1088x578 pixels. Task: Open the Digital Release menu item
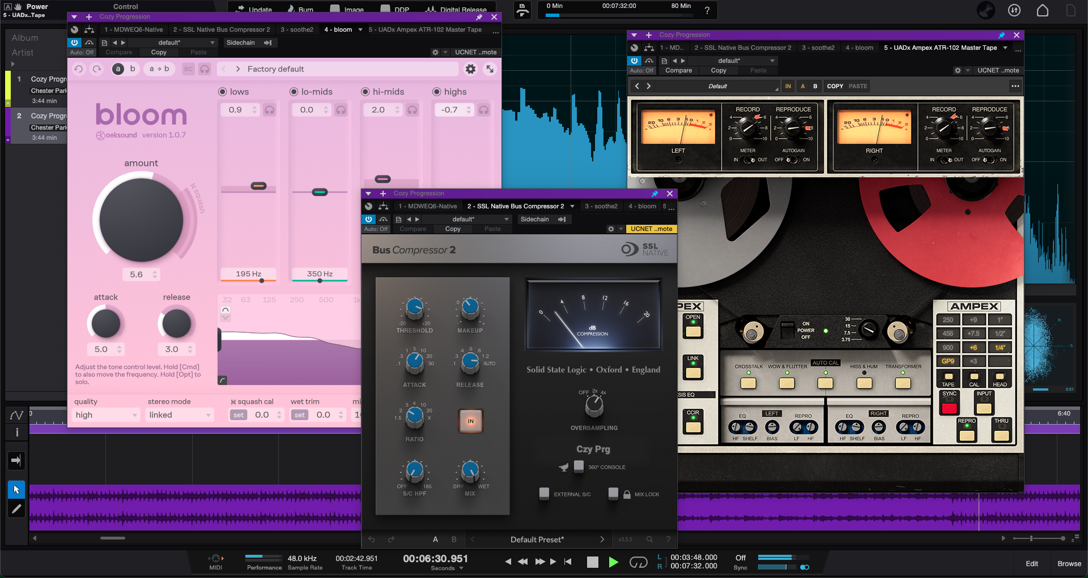point(457,9)
